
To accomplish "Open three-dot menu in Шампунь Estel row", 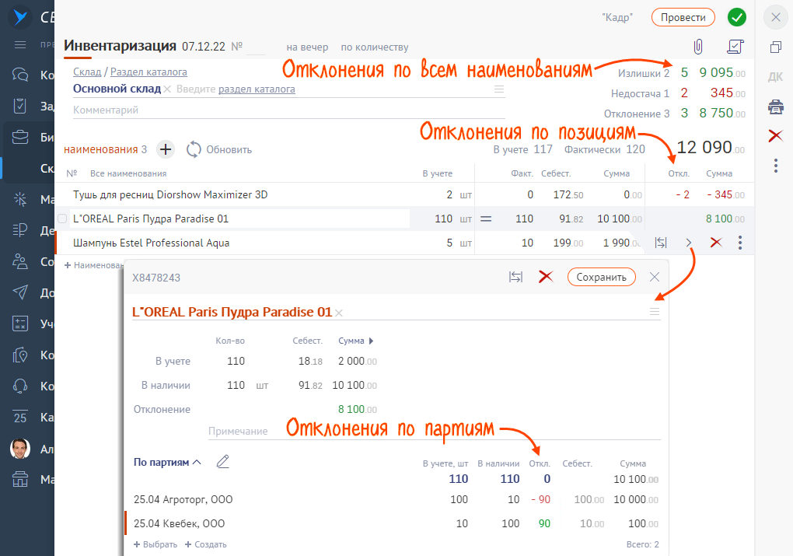I will tap(740, 243).
